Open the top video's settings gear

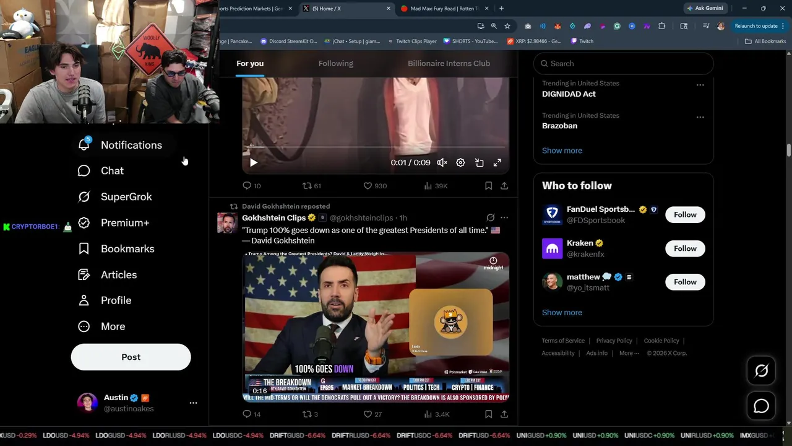(x=460, y=163)
